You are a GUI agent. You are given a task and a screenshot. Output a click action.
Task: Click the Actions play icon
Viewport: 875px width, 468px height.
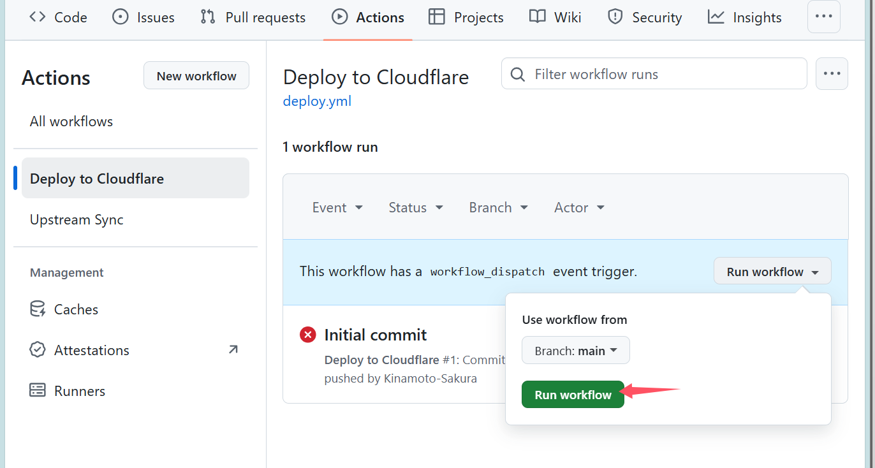pos(340,17)
